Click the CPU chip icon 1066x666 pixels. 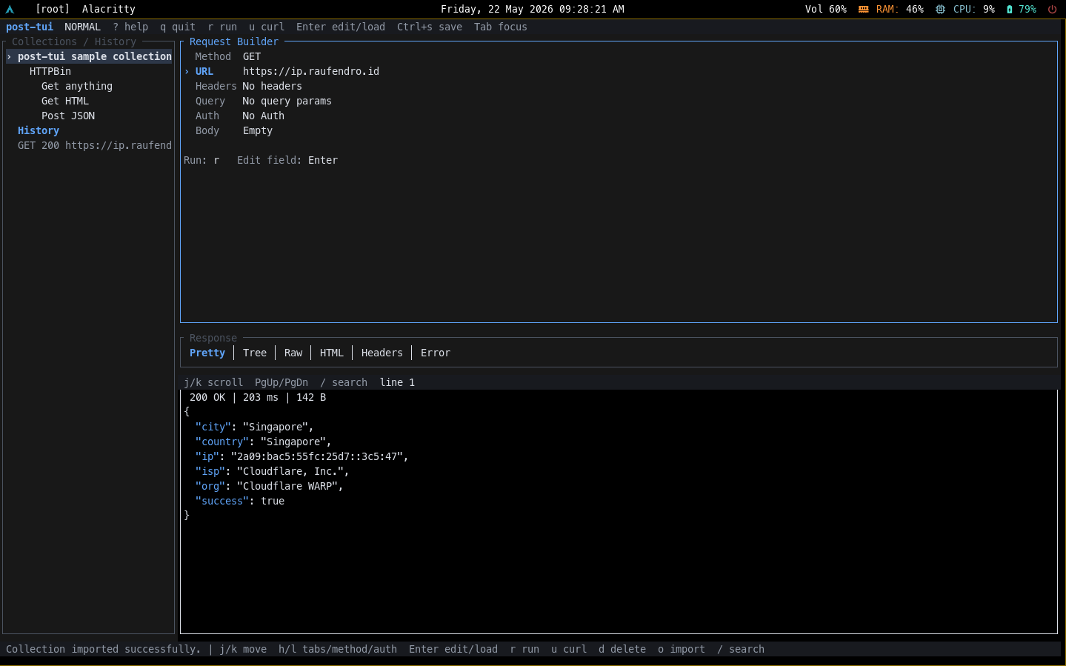click(940, 10)
